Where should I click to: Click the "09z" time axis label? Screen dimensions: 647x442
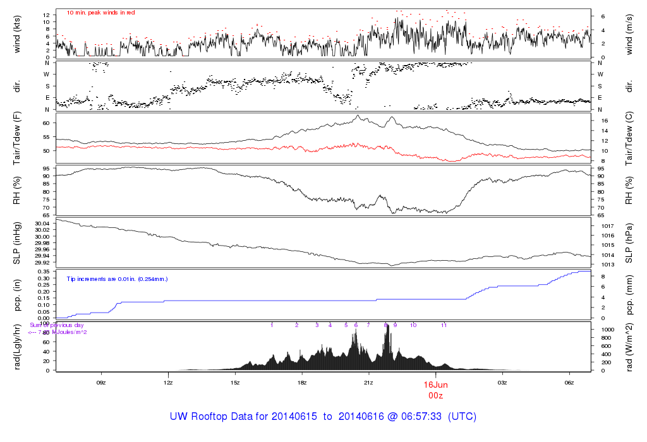point(101,383)
